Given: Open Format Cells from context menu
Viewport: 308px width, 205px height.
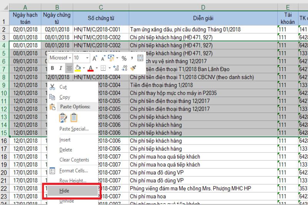Looking at the screenshot, I should pyautogui.click(x=74, y=170).
